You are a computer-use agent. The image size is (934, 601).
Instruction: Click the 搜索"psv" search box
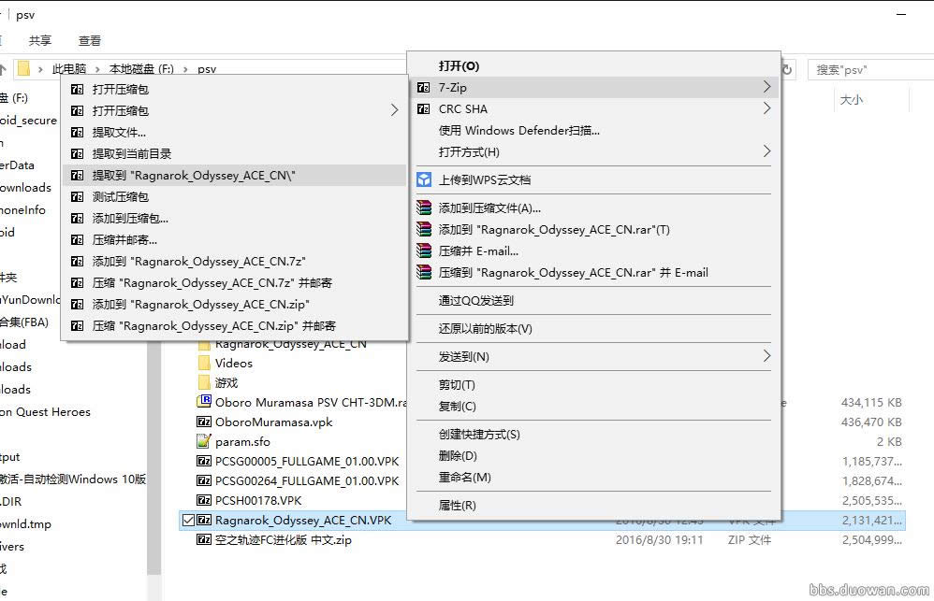pyautogui.click(x=866, y=69)
